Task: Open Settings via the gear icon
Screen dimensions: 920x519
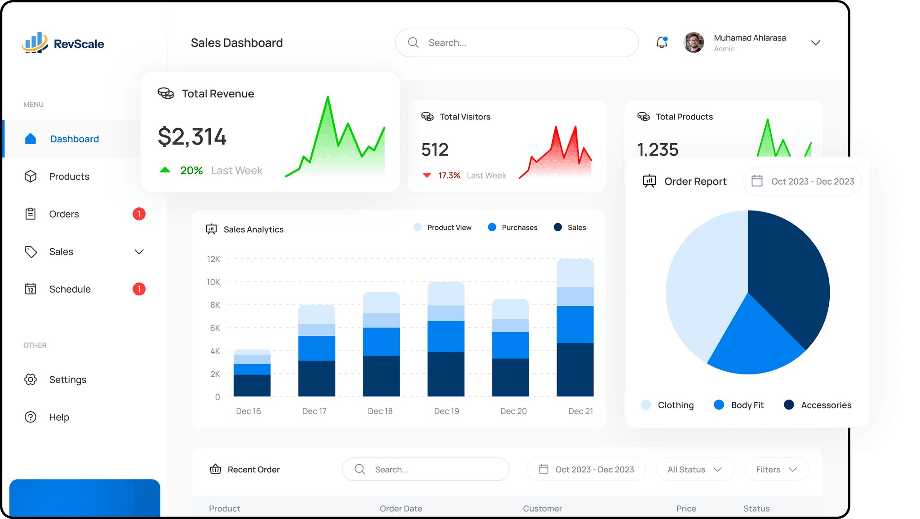Action: (x=31, y=379)
